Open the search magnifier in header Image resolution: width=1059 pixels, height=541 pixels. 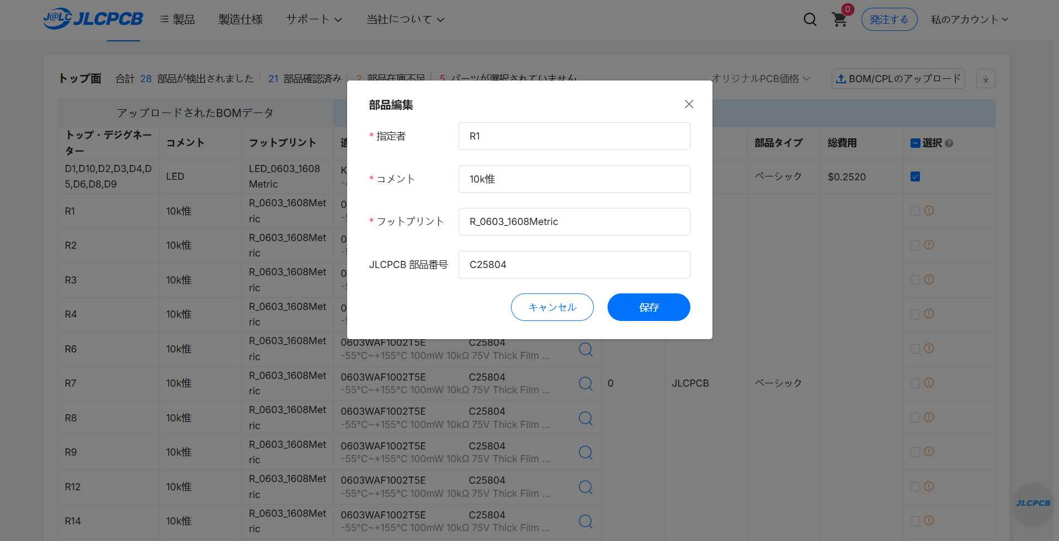tap(810, 20)
